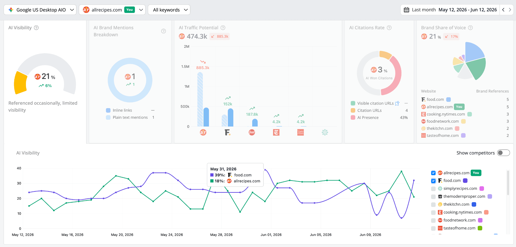516x247 pixels.
Task: Check the themodernproper.com legend checkbox
Action: (x=433, y=197)
